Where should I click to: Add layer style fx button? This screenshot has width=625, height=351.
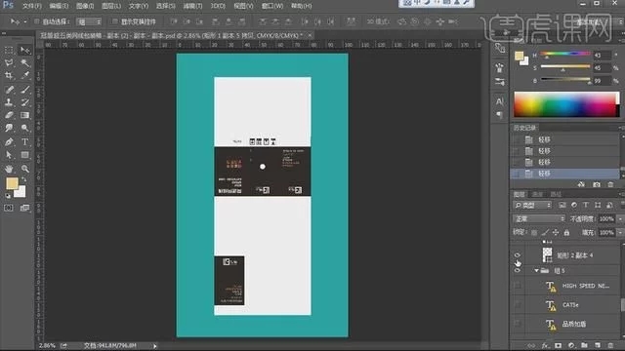click(x=545, y=345)
